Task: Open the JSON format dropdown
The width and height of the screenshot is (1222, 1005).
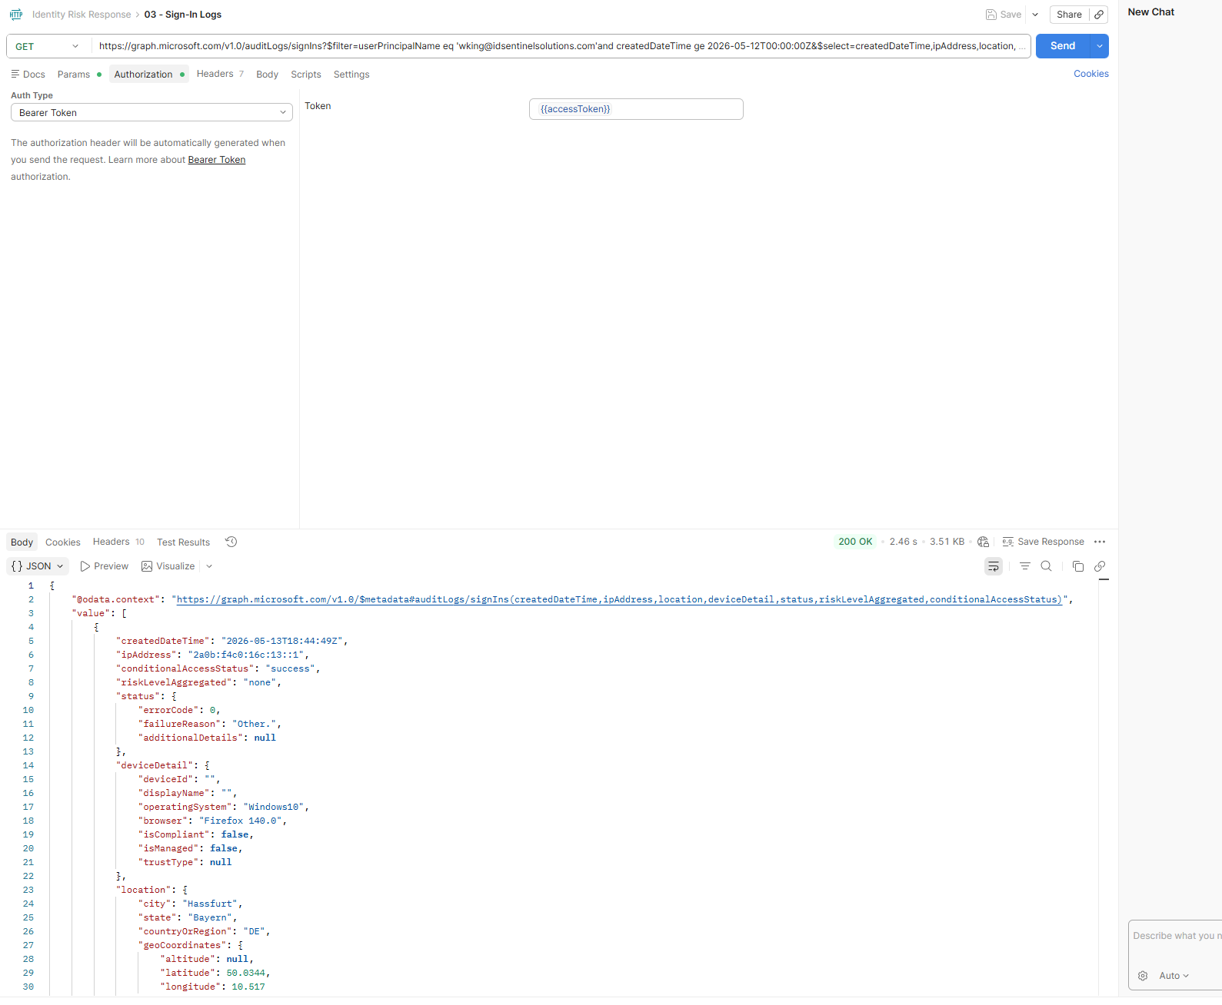Action: point(38,566)
